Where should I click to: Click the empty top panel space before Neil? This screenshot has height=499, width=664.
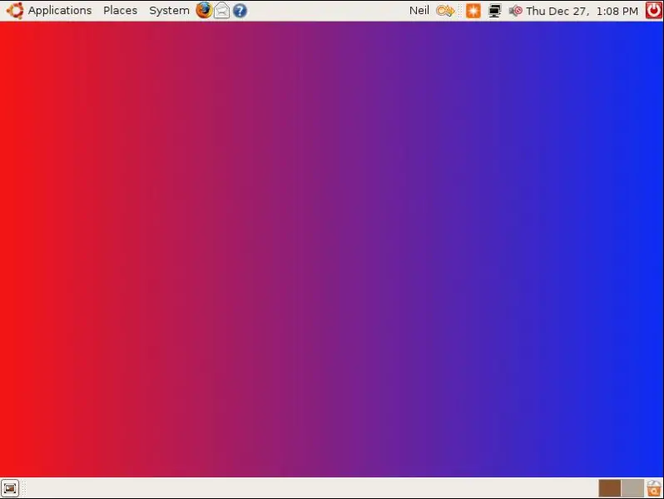click(x=333, y=11)
